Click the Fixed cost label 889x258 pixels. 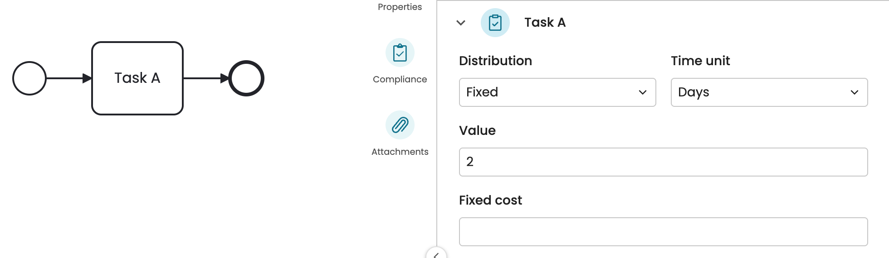click(490, 200)
